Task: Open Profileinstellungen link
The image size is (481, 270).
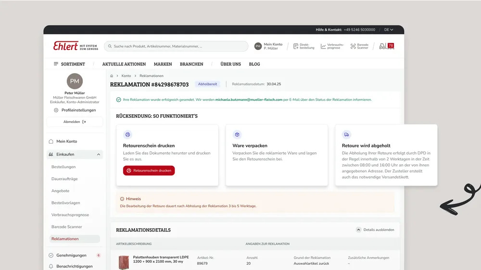Action: [78, 110]
